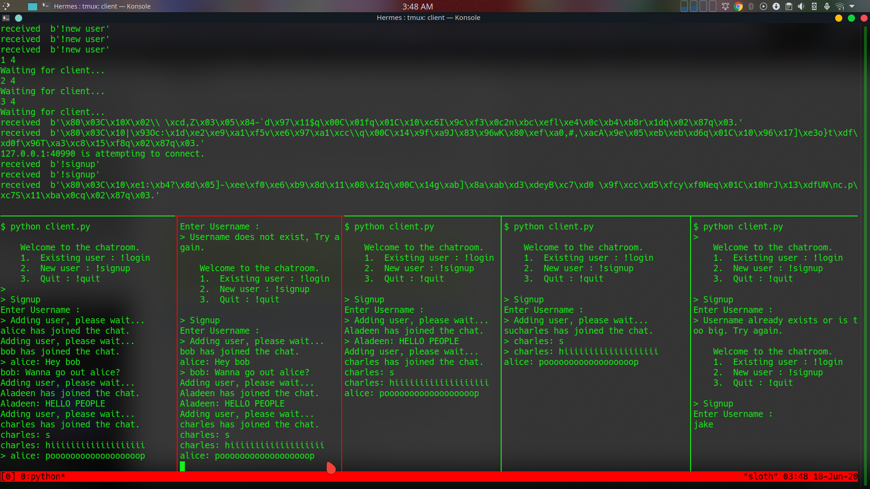The image size is (870, 489).
Task: Click the Chrome tray icon
Action: 738,6
